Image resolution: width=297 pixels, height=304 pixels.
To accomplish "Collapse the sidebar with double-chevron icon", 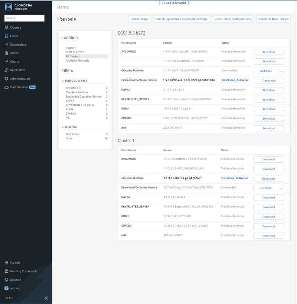I will (46, 298).
